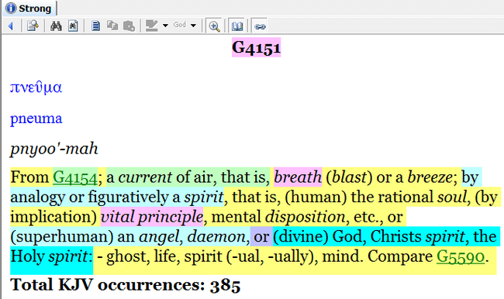The width and height of the screenshot is (504, 299).
Task: Toggle the zoom magnifier plus icon
Action: click(x=214, y=26)
